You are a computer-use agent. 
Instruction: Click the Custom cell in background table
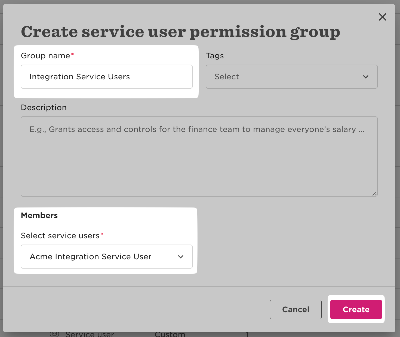tap(170, 334)
